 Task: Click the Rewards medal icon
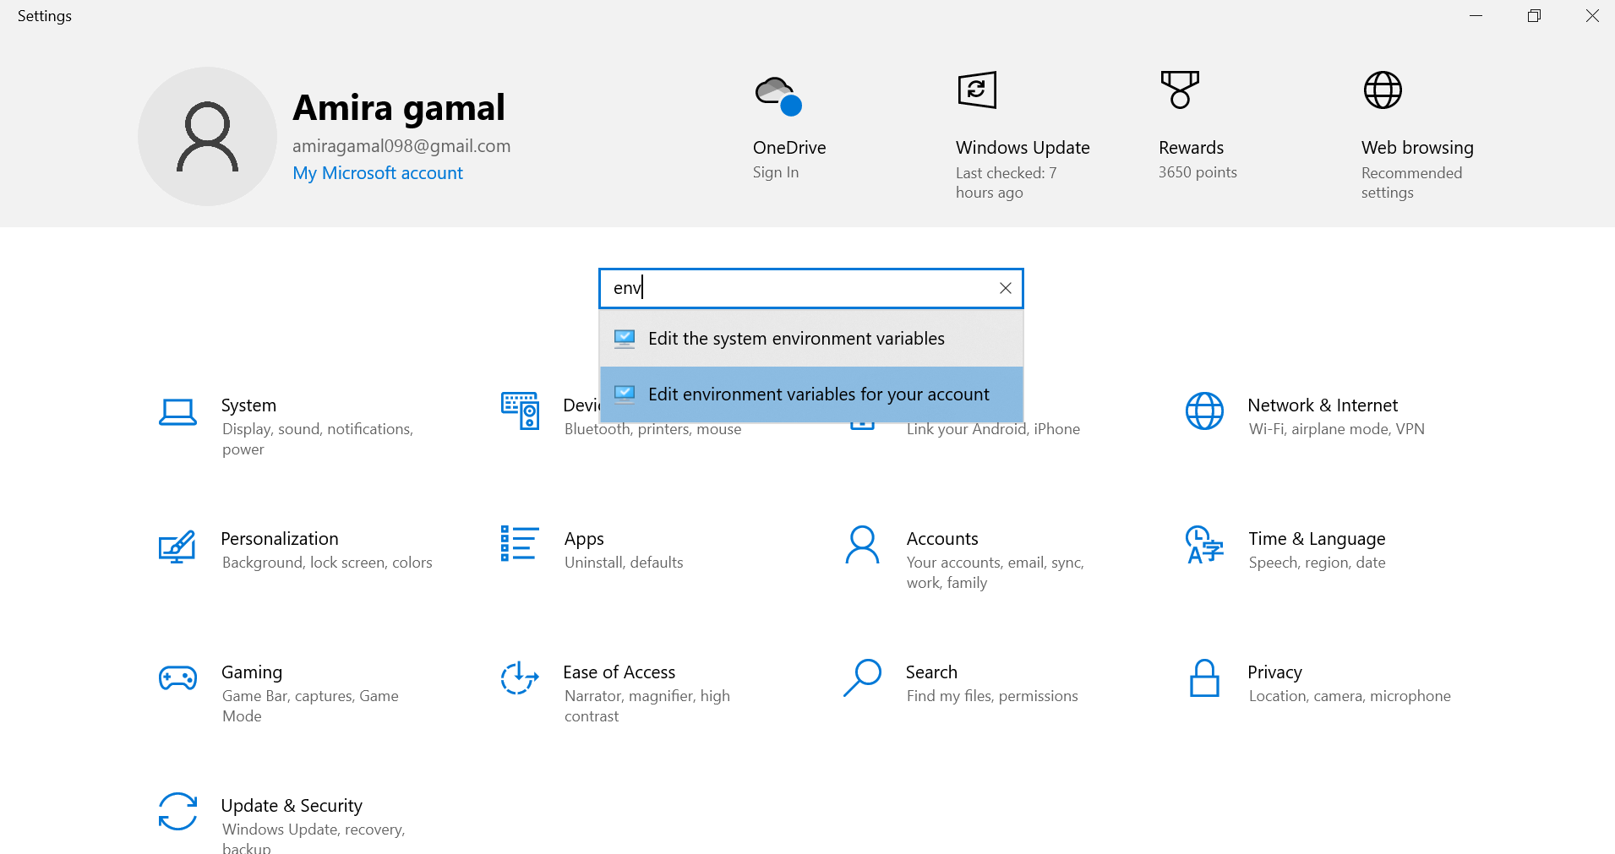click(1180, 90)
